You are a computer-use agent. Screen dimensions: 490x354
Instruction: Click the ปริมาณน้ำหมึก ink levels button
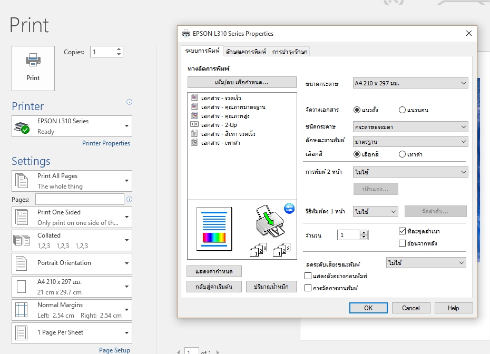pos(271,287)
